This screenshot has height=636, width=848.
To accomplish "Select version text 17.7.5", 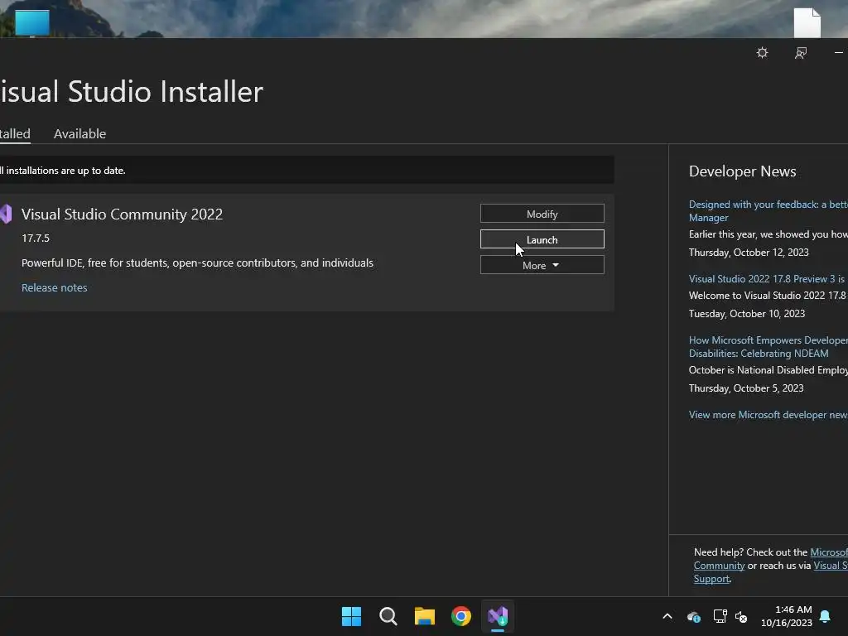I will [x=36, y=238].
